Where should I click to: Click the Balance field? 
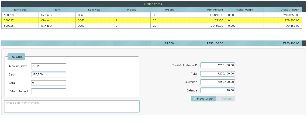coord(218,91)
